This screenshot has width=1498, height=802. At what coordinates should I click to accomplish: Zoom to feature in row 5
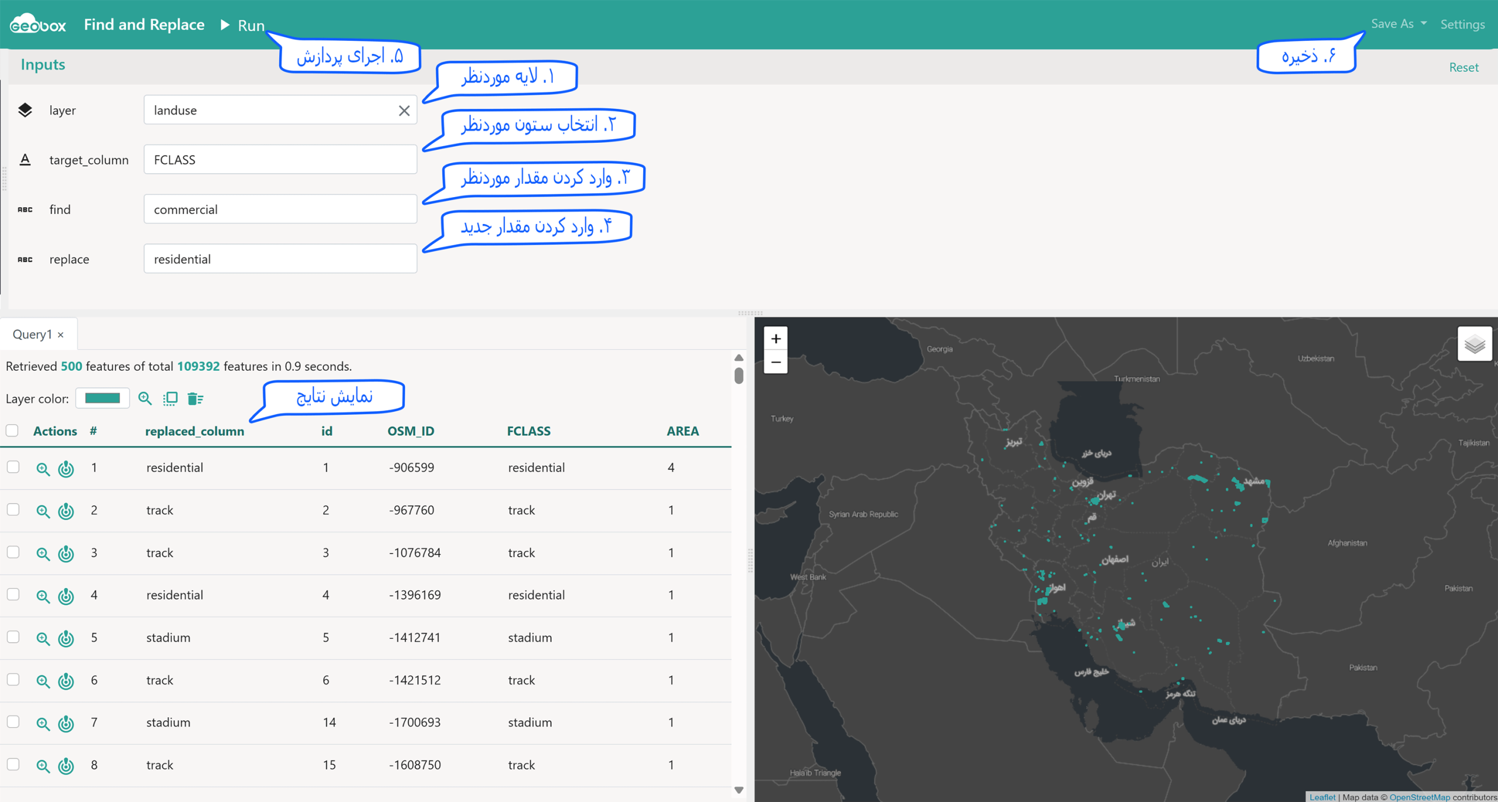point(43,638)
